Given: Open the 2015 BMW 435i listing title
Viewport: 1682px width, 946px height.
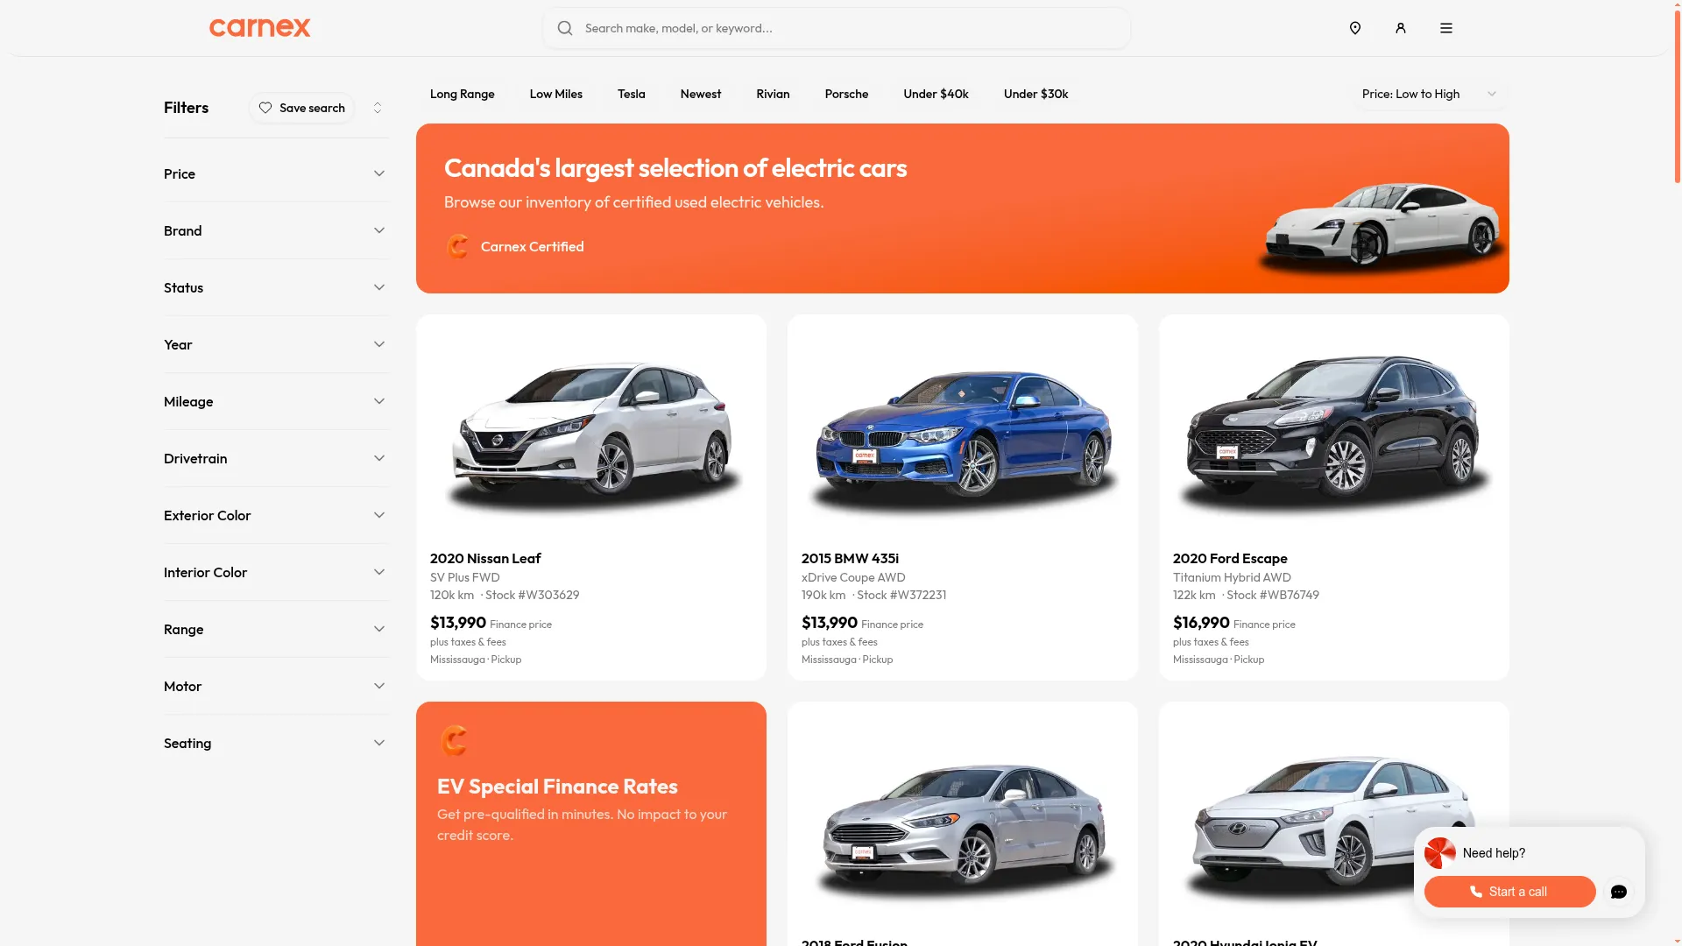Looking at the screenshot, I should (850, 558).
